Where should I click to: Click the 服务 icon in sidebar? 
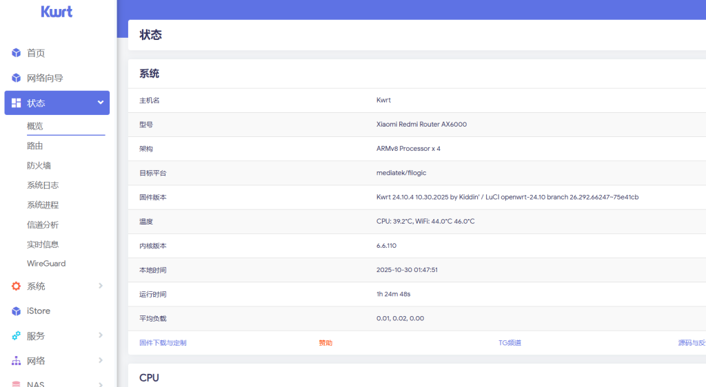tap(17, 336)
